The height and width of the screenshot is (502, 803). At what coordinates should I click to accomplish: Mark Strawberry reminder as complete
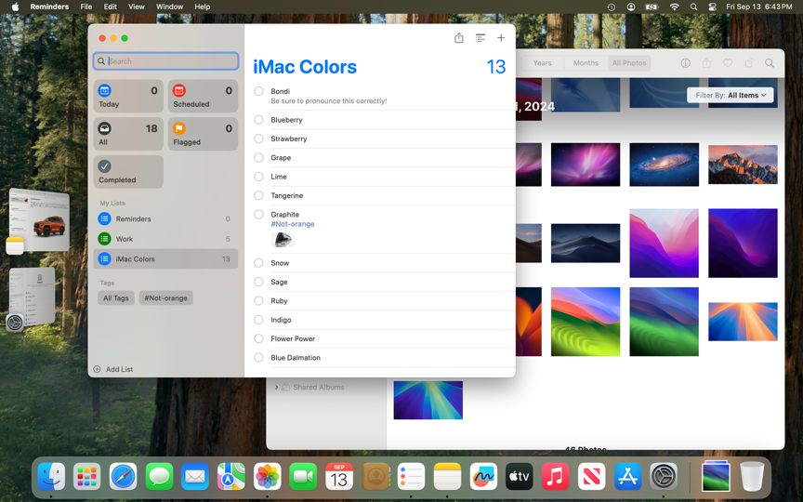pos(258,139)
